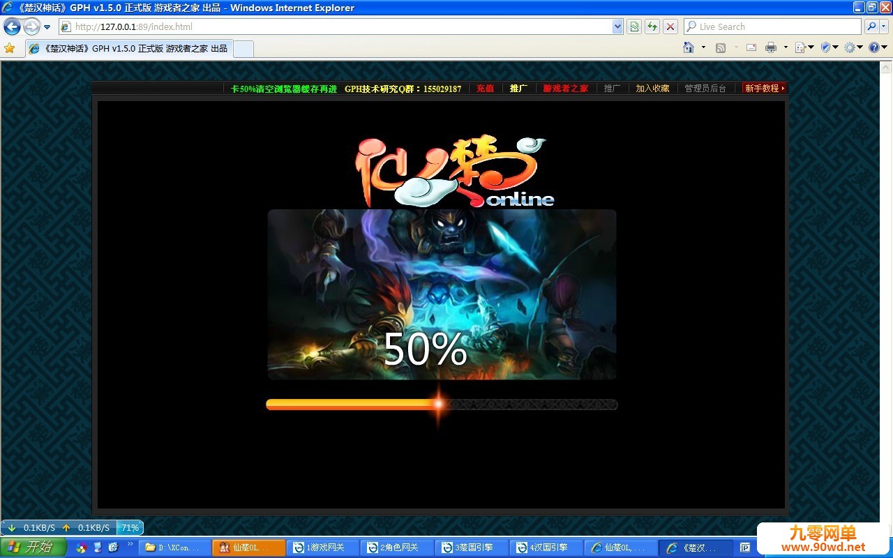Switch to 《楚汉... IE taskbar item

click(696, 548)
